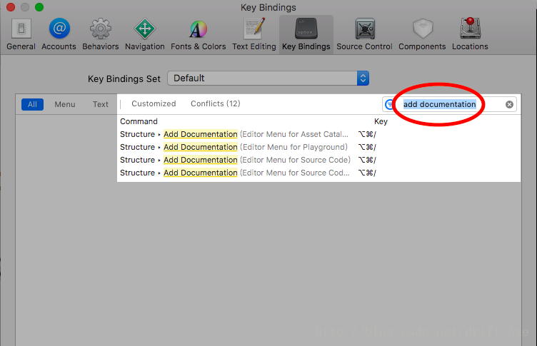
Task: Click the key shortcut for Source Code) row
Action: pyautogui.click(x=367, y=160)
